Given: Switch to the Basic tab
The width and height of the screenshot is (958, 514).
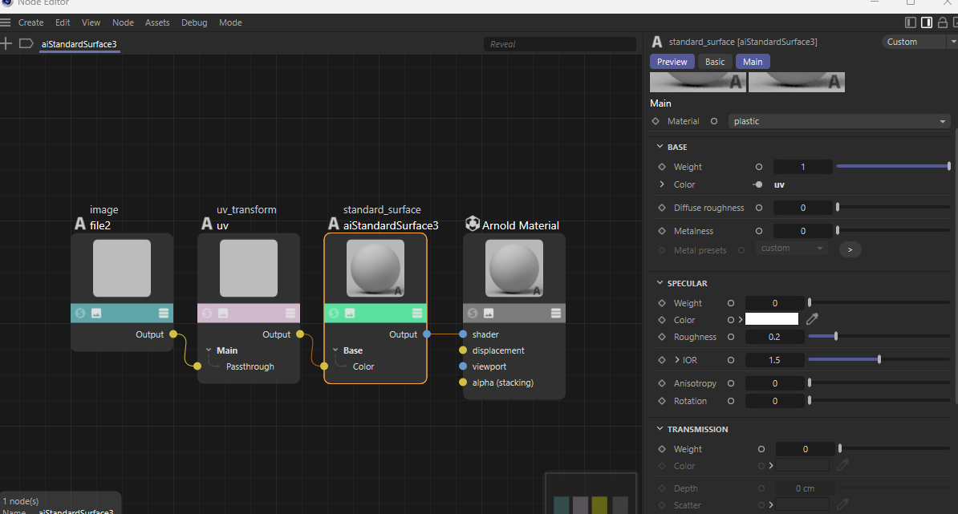Looking at the screenshot, I should 715,62.
